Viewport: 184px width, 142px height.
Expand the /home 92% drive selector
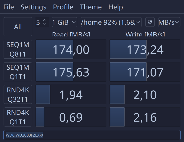click(x=111, y=22)
